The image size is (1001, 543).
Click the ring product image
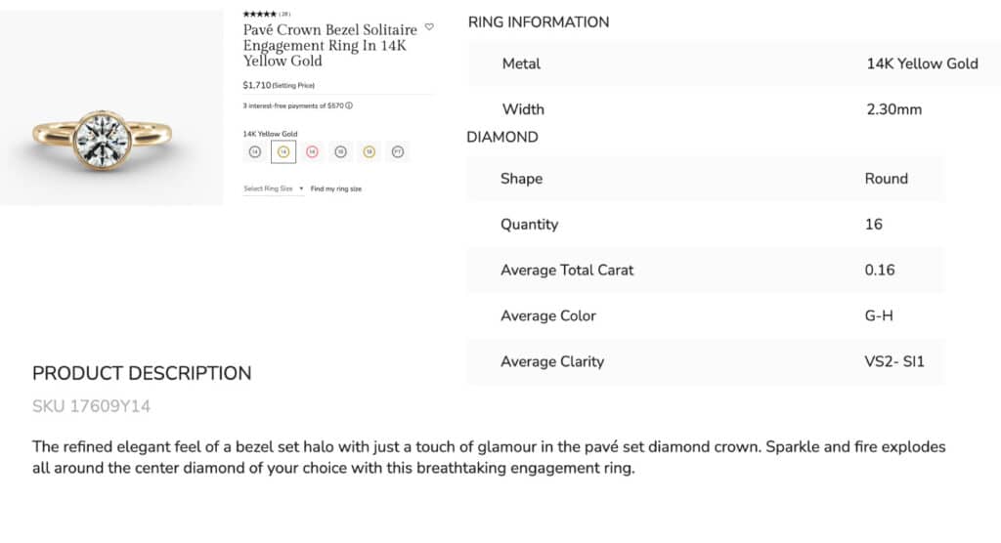[111, 107]
